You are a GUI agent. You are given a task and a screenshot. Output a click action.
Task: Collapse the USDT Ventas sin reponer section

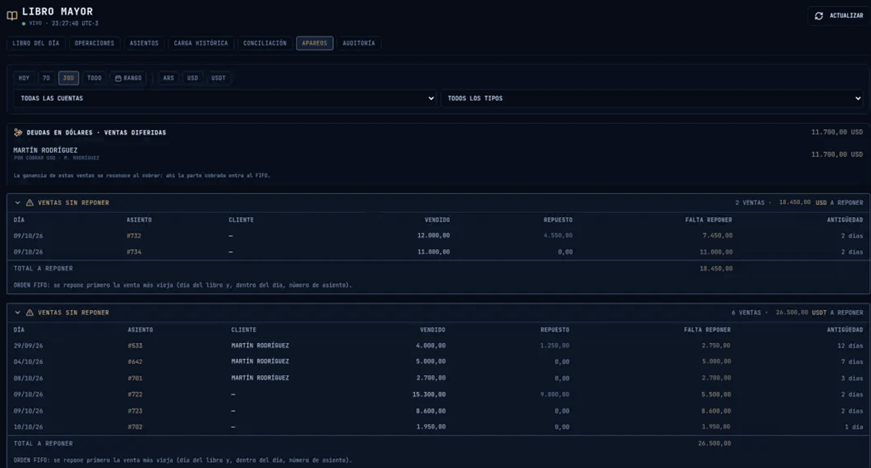[x=17, y=313]
